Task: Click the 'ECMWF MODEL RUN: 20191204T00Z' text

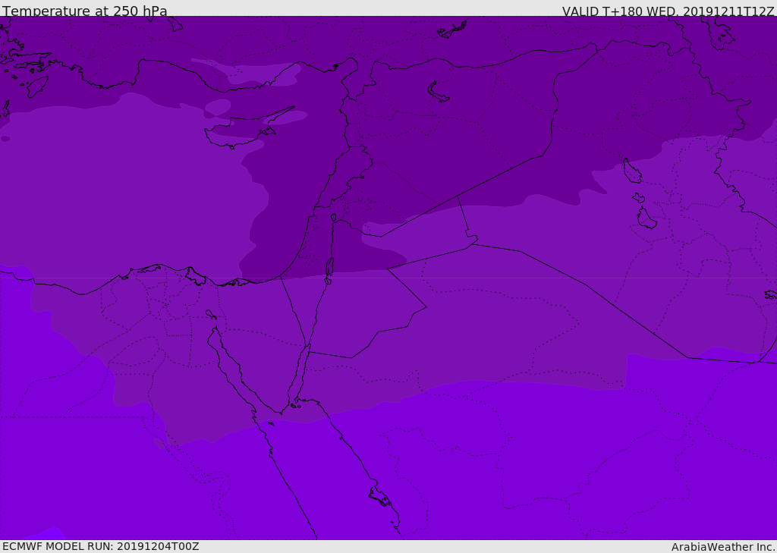Action: coord(101,546)
